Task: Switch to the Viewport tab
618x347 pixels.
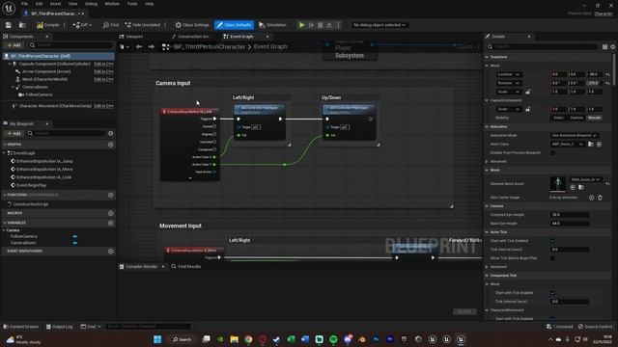Action: tap(134, 37)
